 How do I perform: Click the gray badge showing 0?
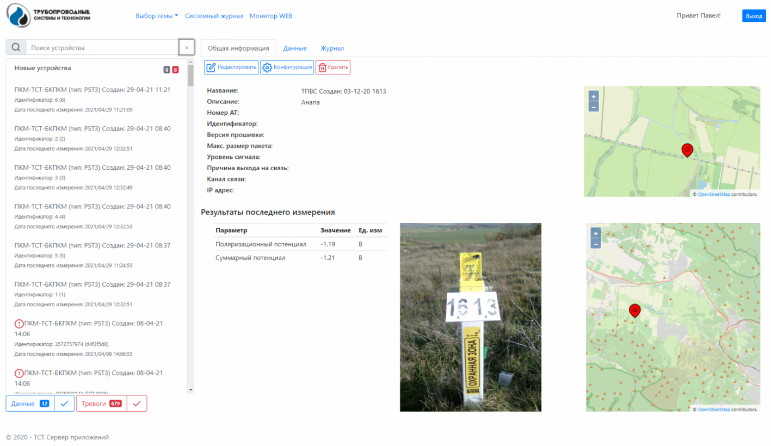click(x=167, y=70)
